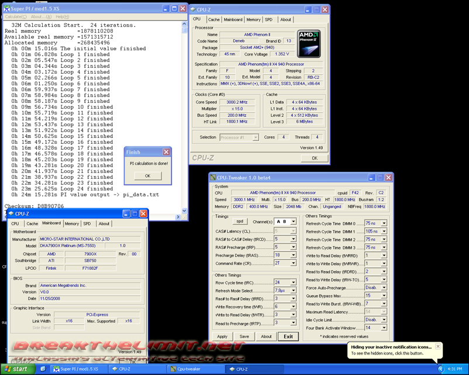469x375 pixels.
Task: Open Processor #1 selection dropdown
Action: [256, 137]
